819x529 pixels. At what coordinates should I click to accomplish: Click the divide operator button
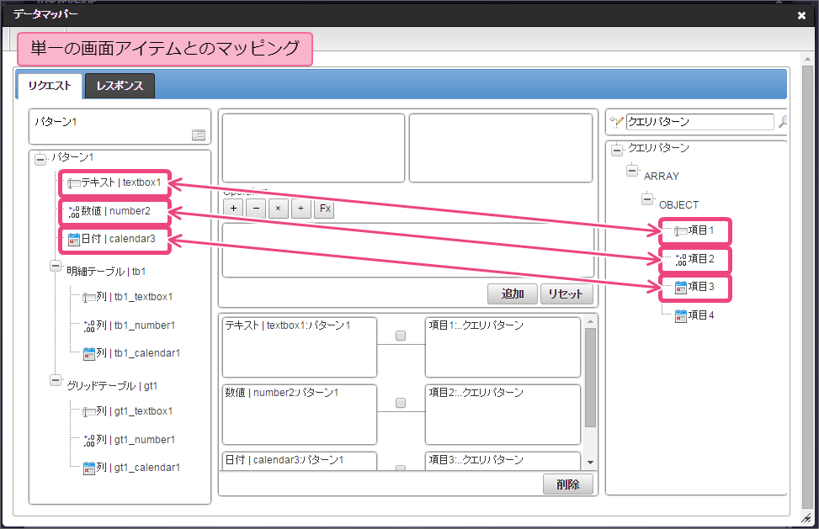tap(301, 209)
